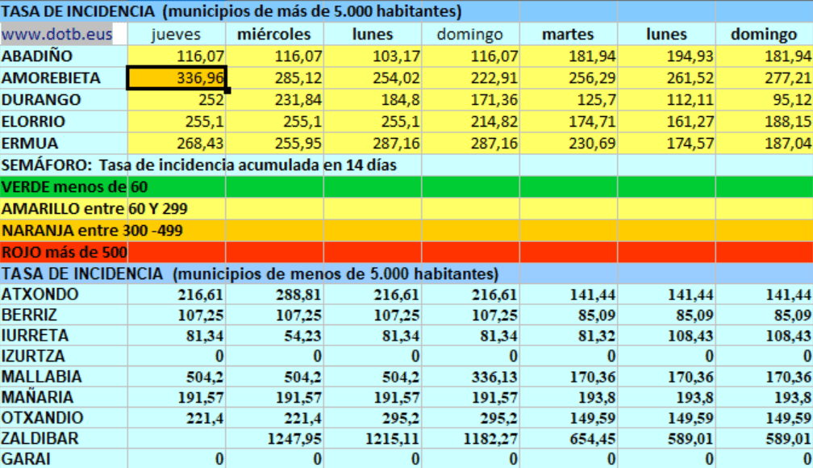Click the ZALDIBAR cell showing 1247,95
This screenshot has height=468, width=813.
click(274, 440)
